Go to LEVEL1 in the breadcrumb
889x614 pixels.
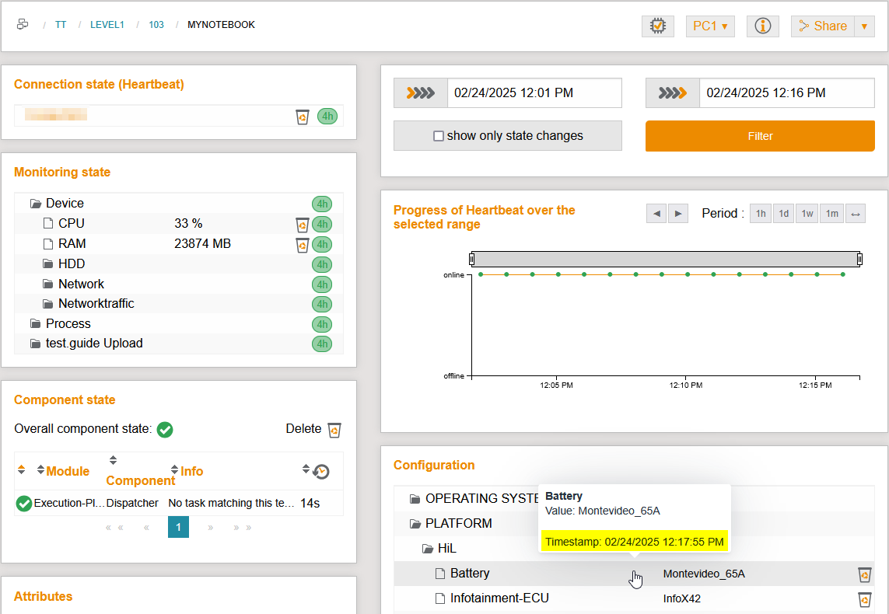(107, 25)
